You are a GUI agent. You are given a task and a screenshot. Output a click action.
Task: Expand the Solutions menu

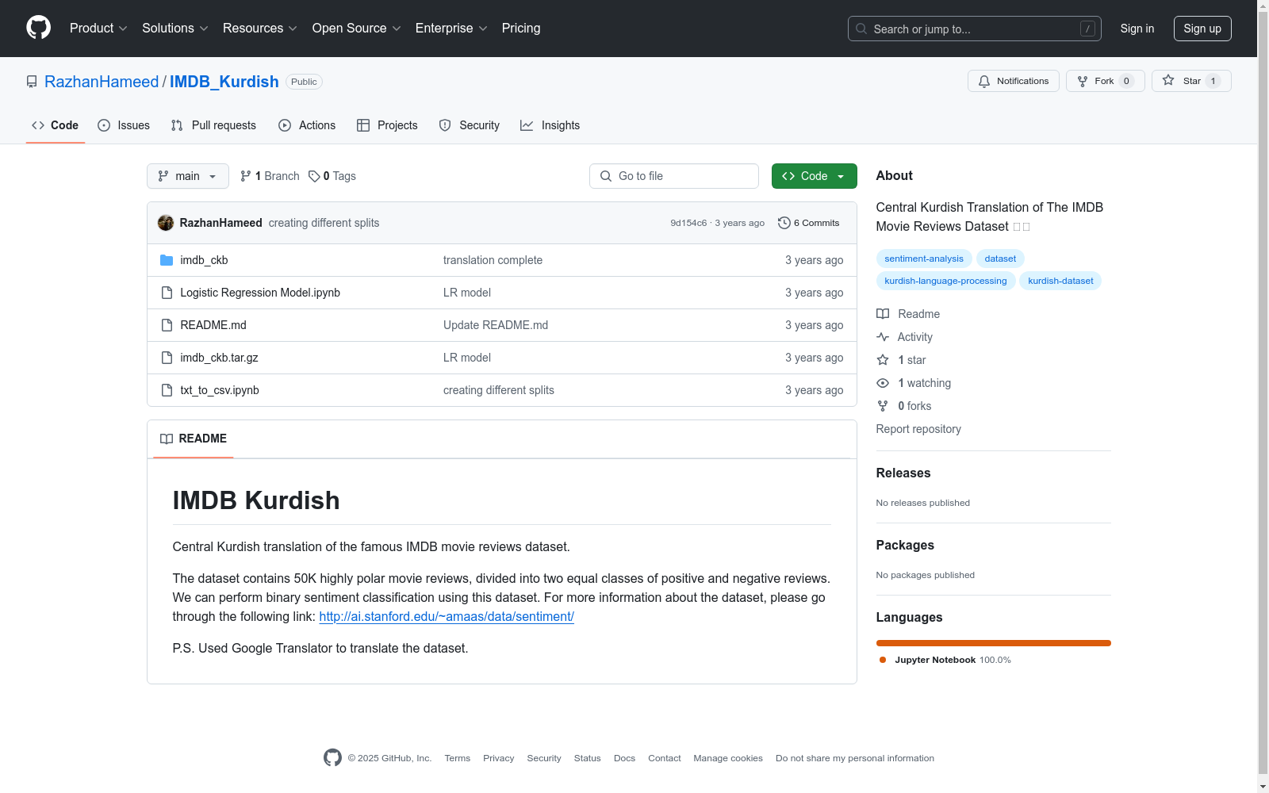point(175,29)
